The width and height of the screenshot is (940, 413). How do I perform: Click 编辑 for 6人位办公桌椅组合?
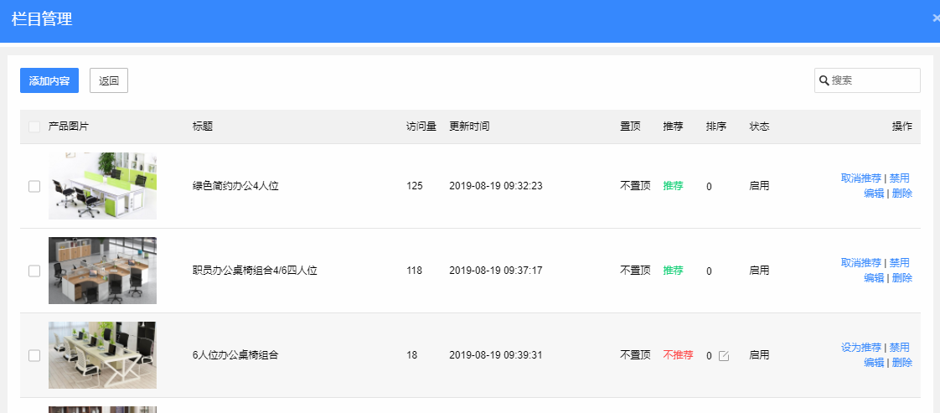coord(874,362)
